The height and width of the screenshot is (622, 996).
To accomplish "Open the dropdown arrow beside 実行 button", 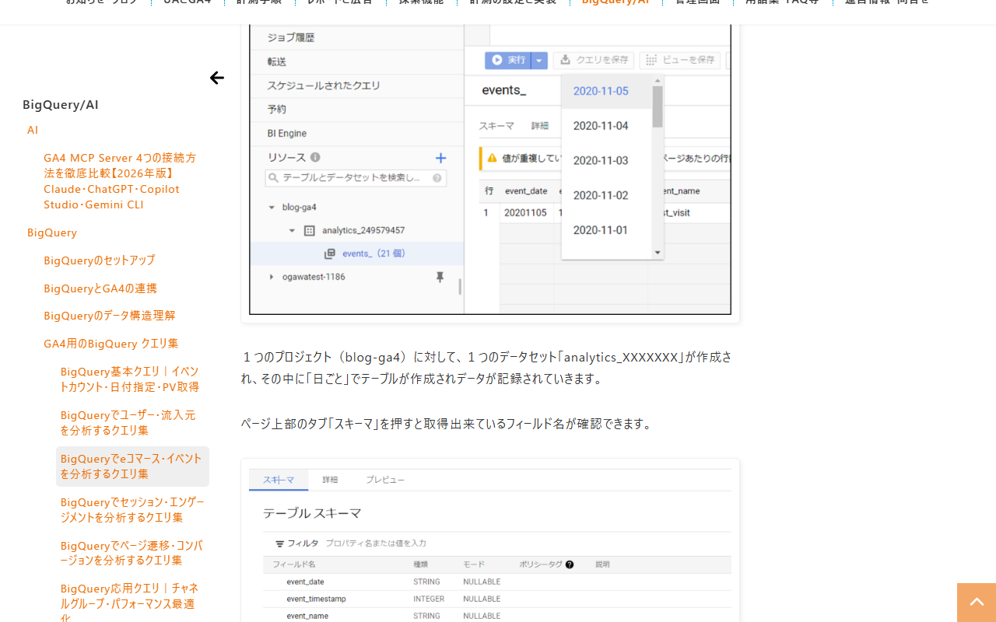I will pos(539,60).
